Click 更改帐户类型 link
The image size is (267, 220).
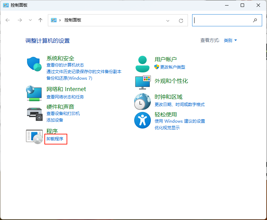click(x=173, y=67)
